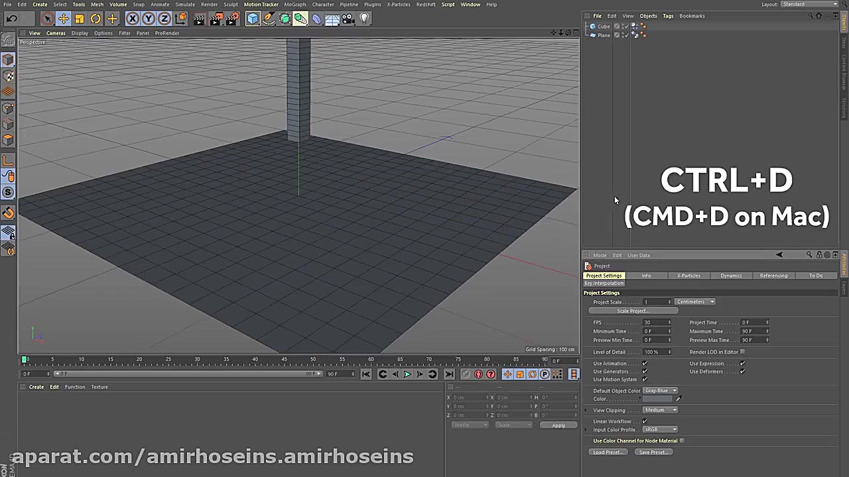Change View Clipping using the Medium dropdown
Viewport: 849px width, 477px height.
click(660, 409)
